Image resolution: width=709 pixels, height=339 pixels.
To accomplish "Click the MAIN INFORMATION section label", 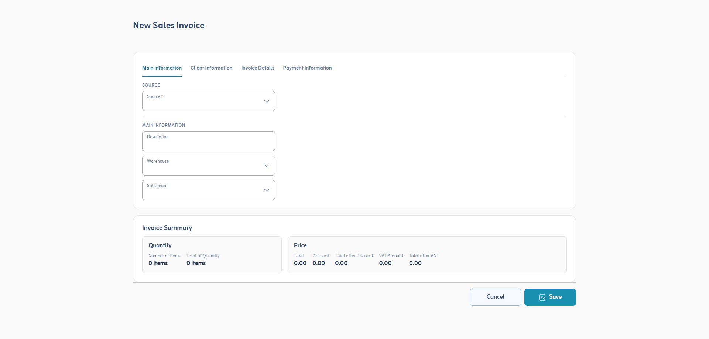I will coord(164,125).
